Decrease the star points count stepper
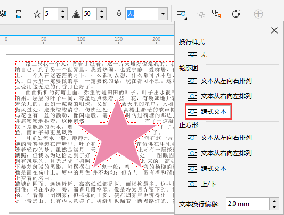The width and height of the screenshot is (284, 215). pyautogui.click(x=63, y=17)
